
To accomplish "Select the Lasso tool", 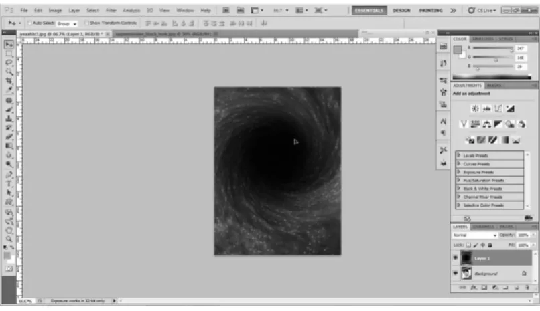I will pyautogui.click(x=9, y=63).
